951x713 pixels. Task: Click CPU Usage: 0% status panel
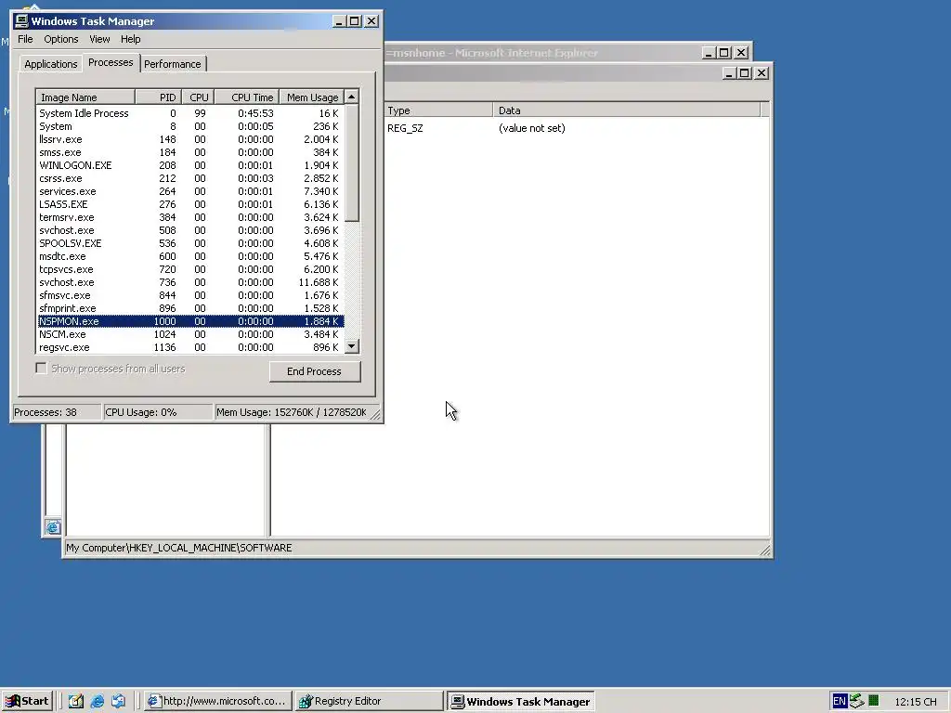[x=158, y=412]
